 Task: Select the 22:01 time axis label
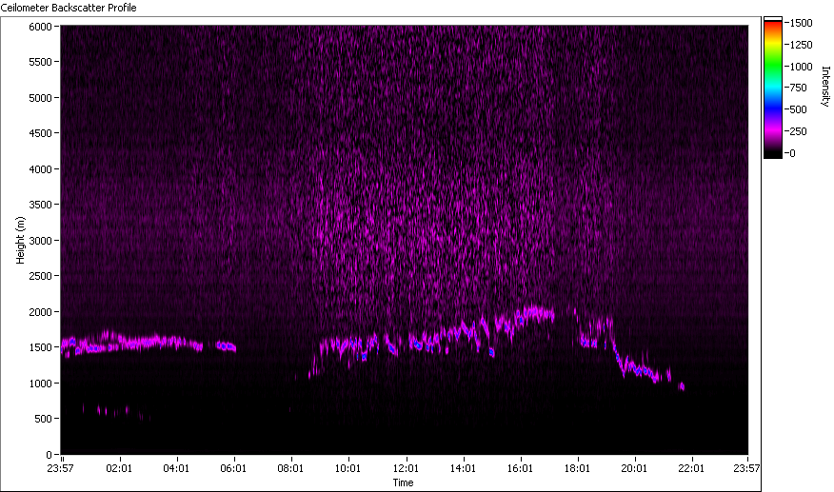pyautogui.click(x=691, y=468)
